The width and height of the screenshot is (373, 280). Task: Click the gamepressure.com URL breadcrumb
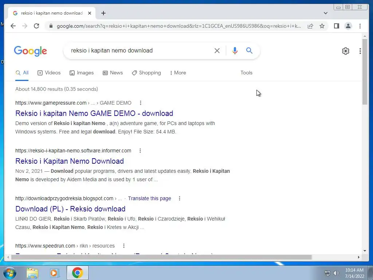(73, 103)
